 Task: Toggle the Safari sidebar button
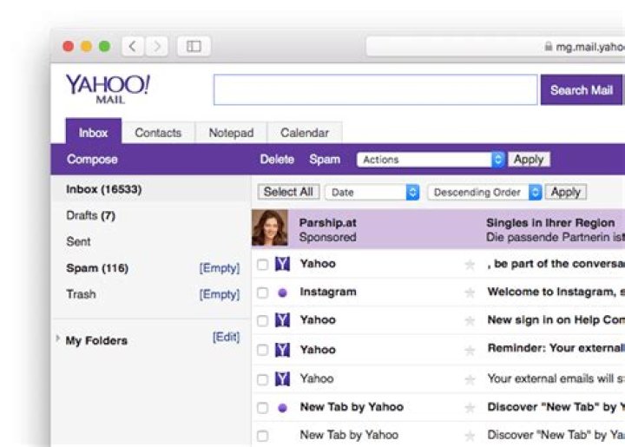tap(194, 46)
